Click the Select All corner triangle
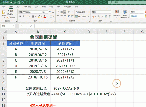 [5, 32]
